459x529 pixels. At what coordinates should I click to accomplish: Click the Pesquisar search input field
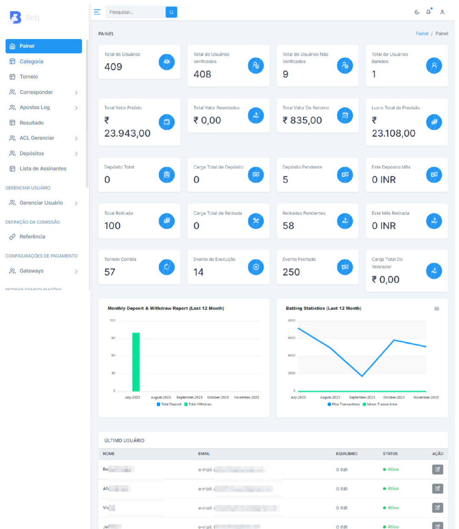click(135, 12)
